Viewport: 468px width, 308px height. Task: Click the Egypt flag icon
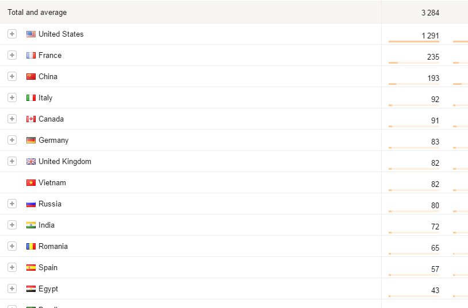point(31,289)
